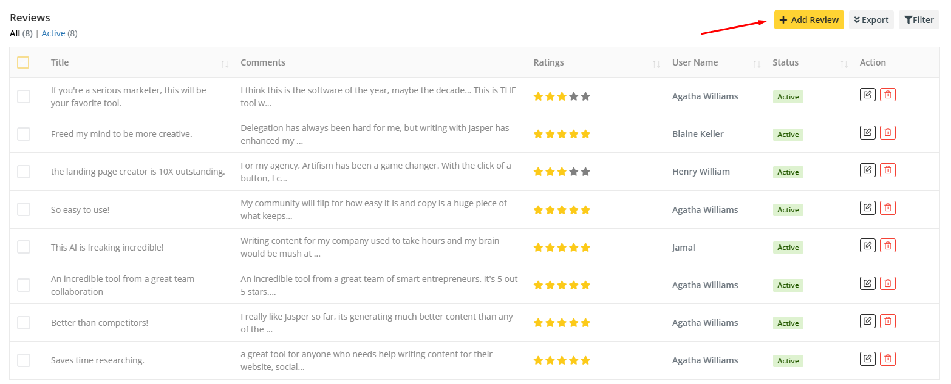This screenshot has height=384, width=951.
Task: Export the reviews list
Action: click(x=871, y=20)
